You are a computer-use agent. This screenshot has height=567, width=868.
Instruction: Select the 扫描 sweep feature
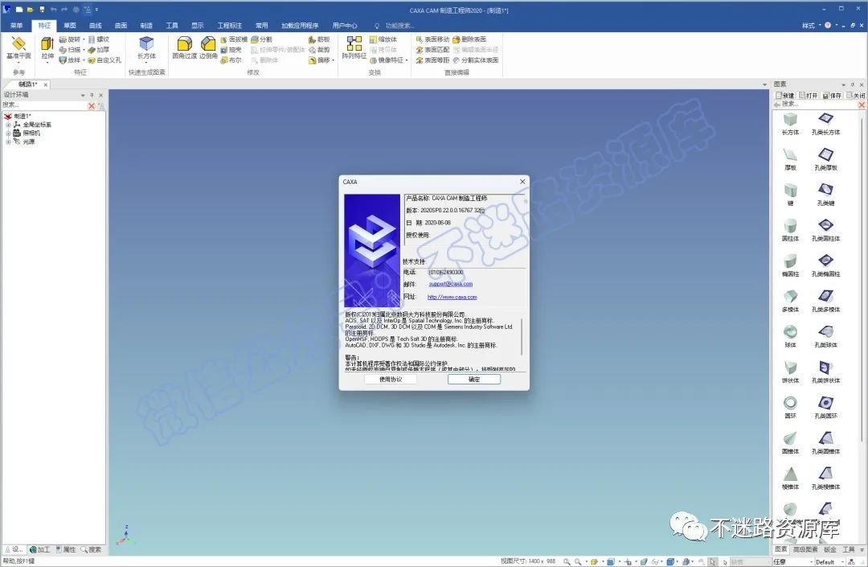point(70,50)
